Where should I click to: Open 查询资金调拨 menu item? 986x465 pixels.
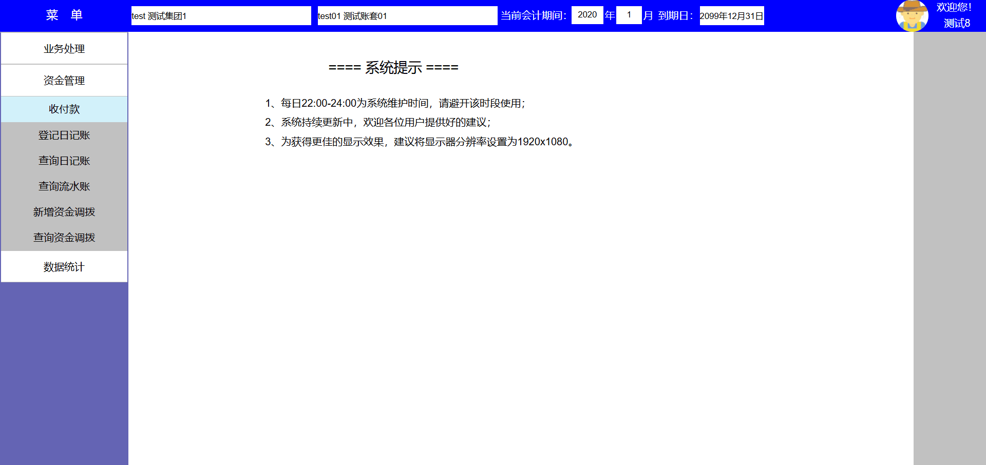(x=64, y=238)
